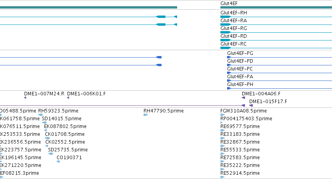Click the SD14015.5prime EST label

tap(62, 119)
